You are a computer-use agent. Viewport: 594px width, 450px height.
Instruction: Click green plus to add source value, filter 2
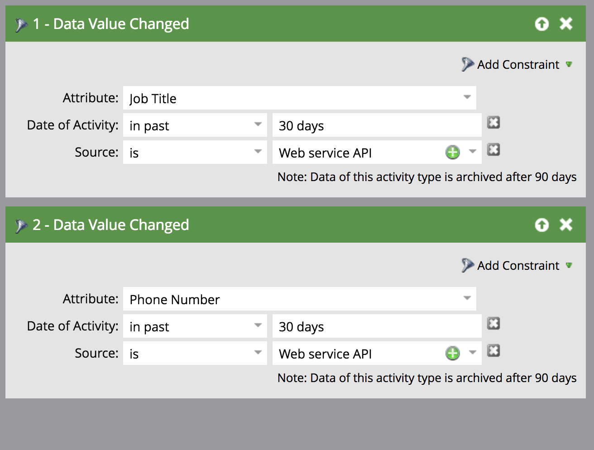point(453,353)
